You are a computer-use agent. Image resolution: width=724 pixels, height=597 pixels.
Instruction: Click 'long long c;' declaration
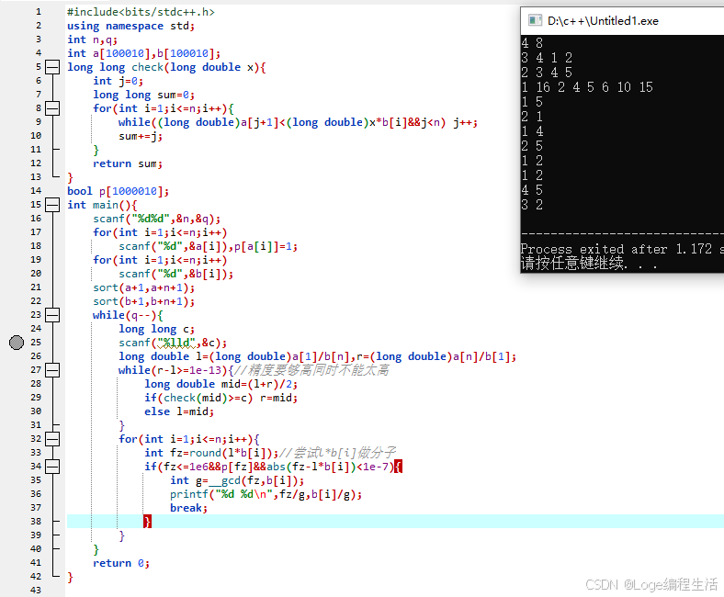(x=157, y=329)
